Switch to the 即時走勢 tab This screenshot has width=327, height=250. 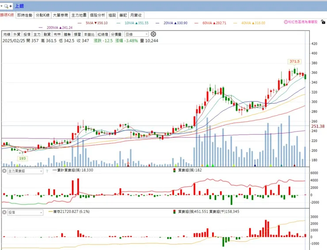pos(25,15)
